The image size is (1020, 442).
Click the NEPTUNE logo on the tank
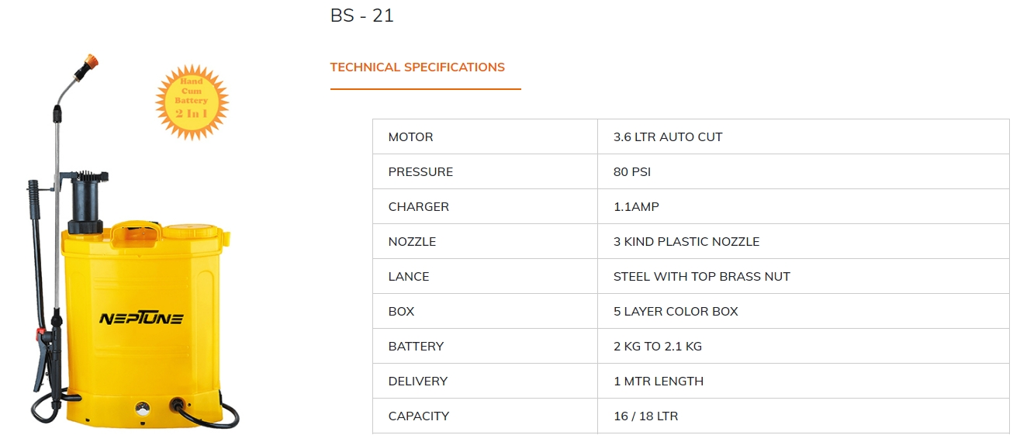tap(141, 318)
